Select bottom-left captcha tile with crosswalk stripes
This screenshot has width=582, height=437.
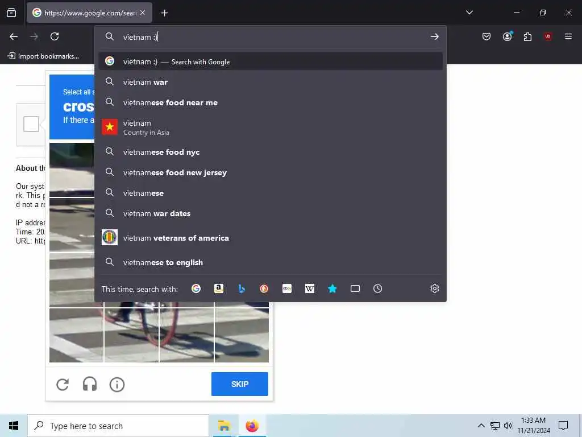click(x=77, y=335)
